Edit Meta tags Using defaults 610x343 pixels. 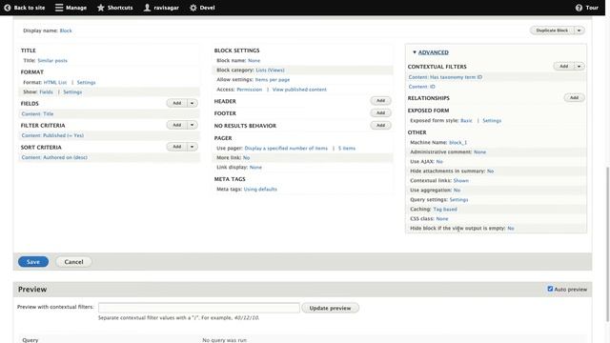click(260, 190)
